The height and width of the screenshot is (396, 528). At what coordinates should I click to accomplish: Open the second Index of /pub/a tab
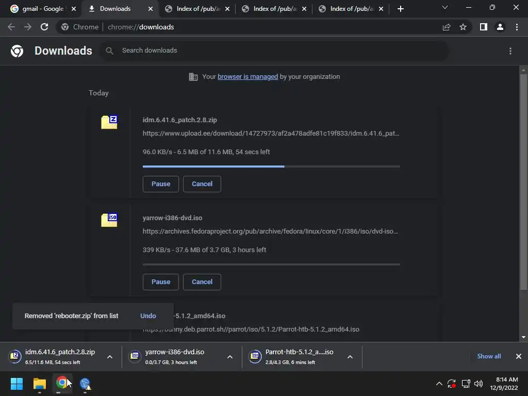point(275,9)
